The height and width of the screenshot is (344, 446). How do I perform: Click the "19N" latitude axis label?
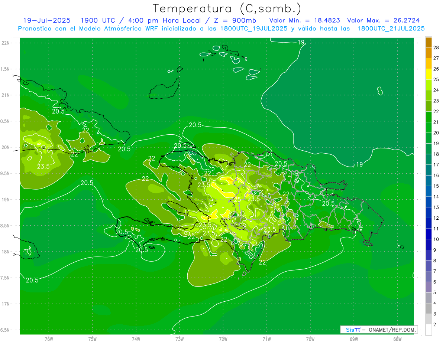[x=6, y=200]
